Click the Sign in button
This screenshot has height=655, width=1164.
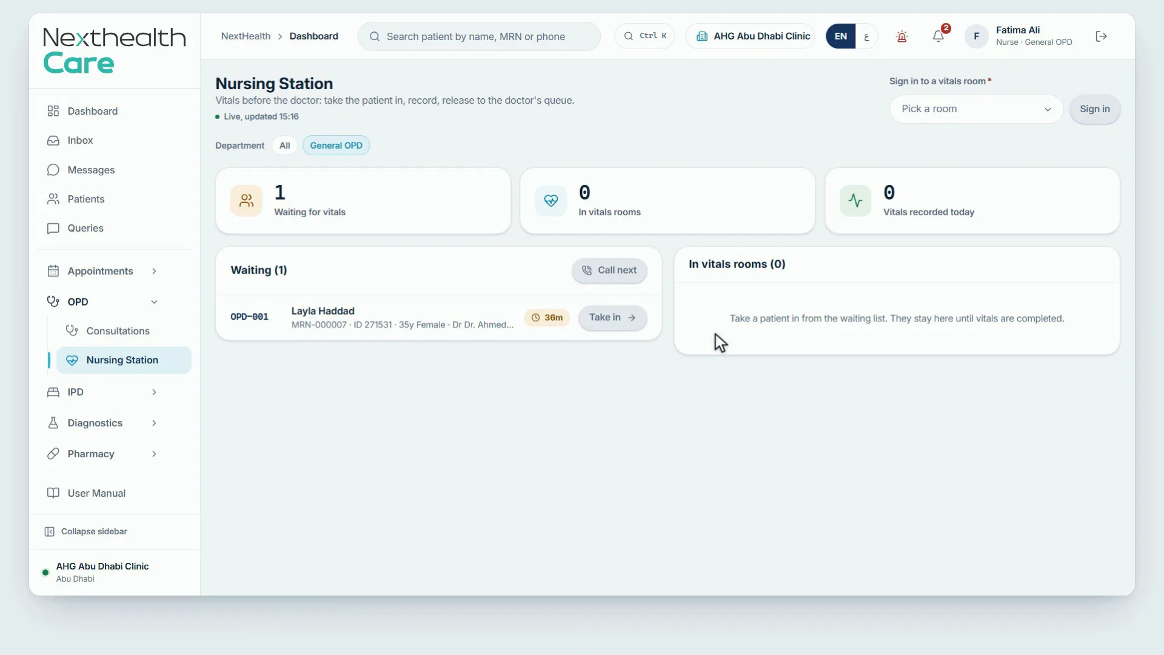click(1094, 109)
